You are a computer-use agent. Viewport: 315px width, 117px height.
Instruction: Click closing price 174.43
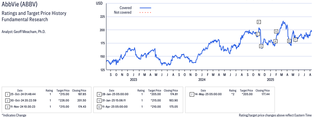coord(82,107)
